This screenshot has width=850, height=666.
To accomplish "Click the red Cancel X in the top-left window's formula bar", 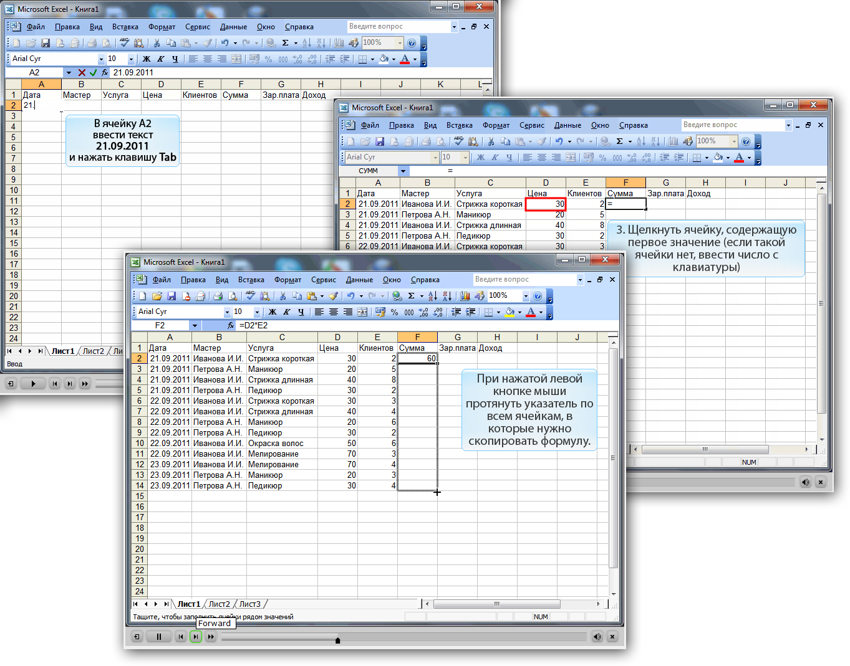I will [x=82, y=72].
